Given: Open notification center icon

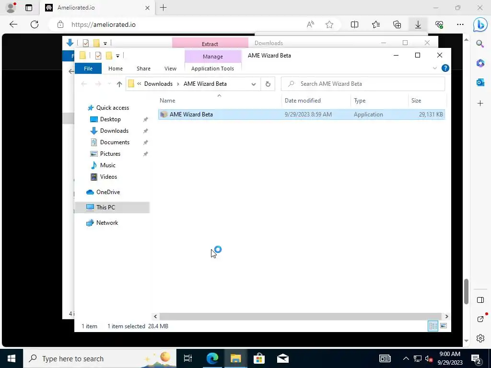Looking at the screenshot, I should (x=476, y=359).
